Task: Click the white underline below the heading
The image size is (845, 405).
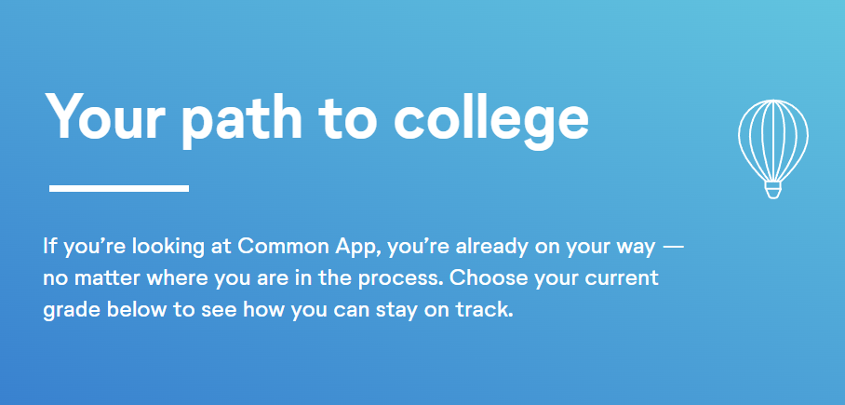Action: (119, 188)
